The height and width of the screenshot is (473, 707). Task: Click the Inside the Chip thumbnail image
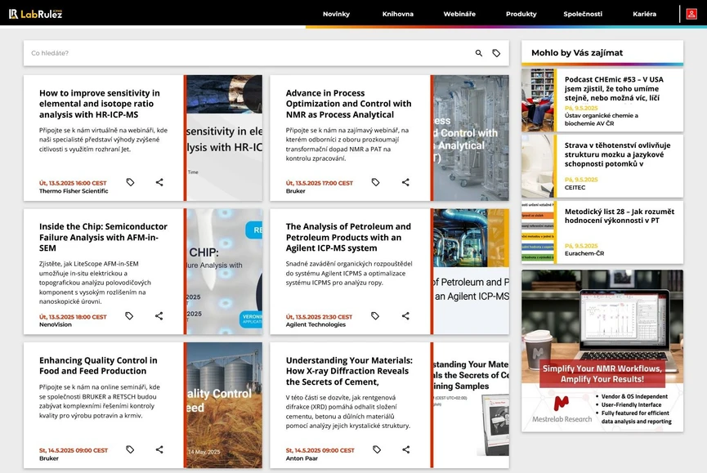225,271
